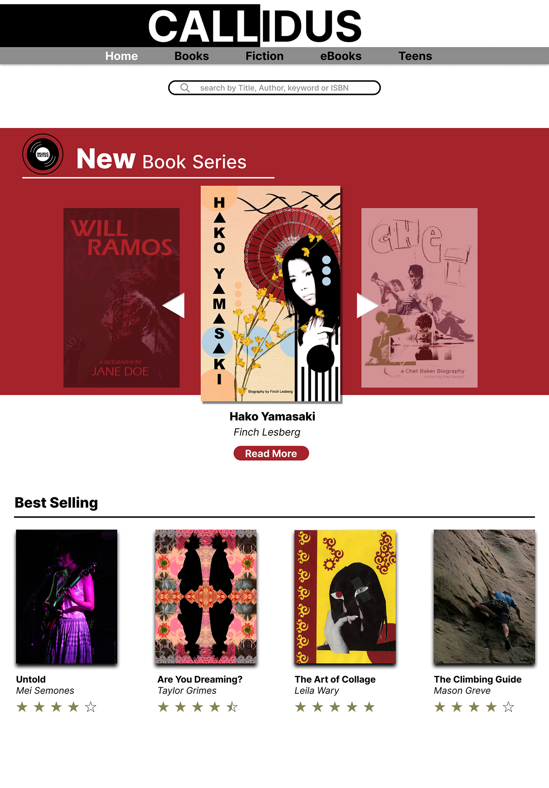Click the fifth empty star under Untold
This screenshot has width=549, height=788.
pos(91,707)
